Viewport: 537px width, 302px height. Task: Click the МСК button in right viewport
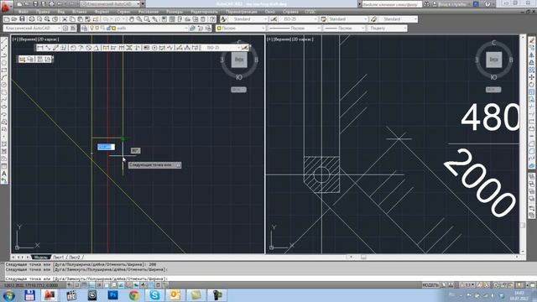coord(493,90)
